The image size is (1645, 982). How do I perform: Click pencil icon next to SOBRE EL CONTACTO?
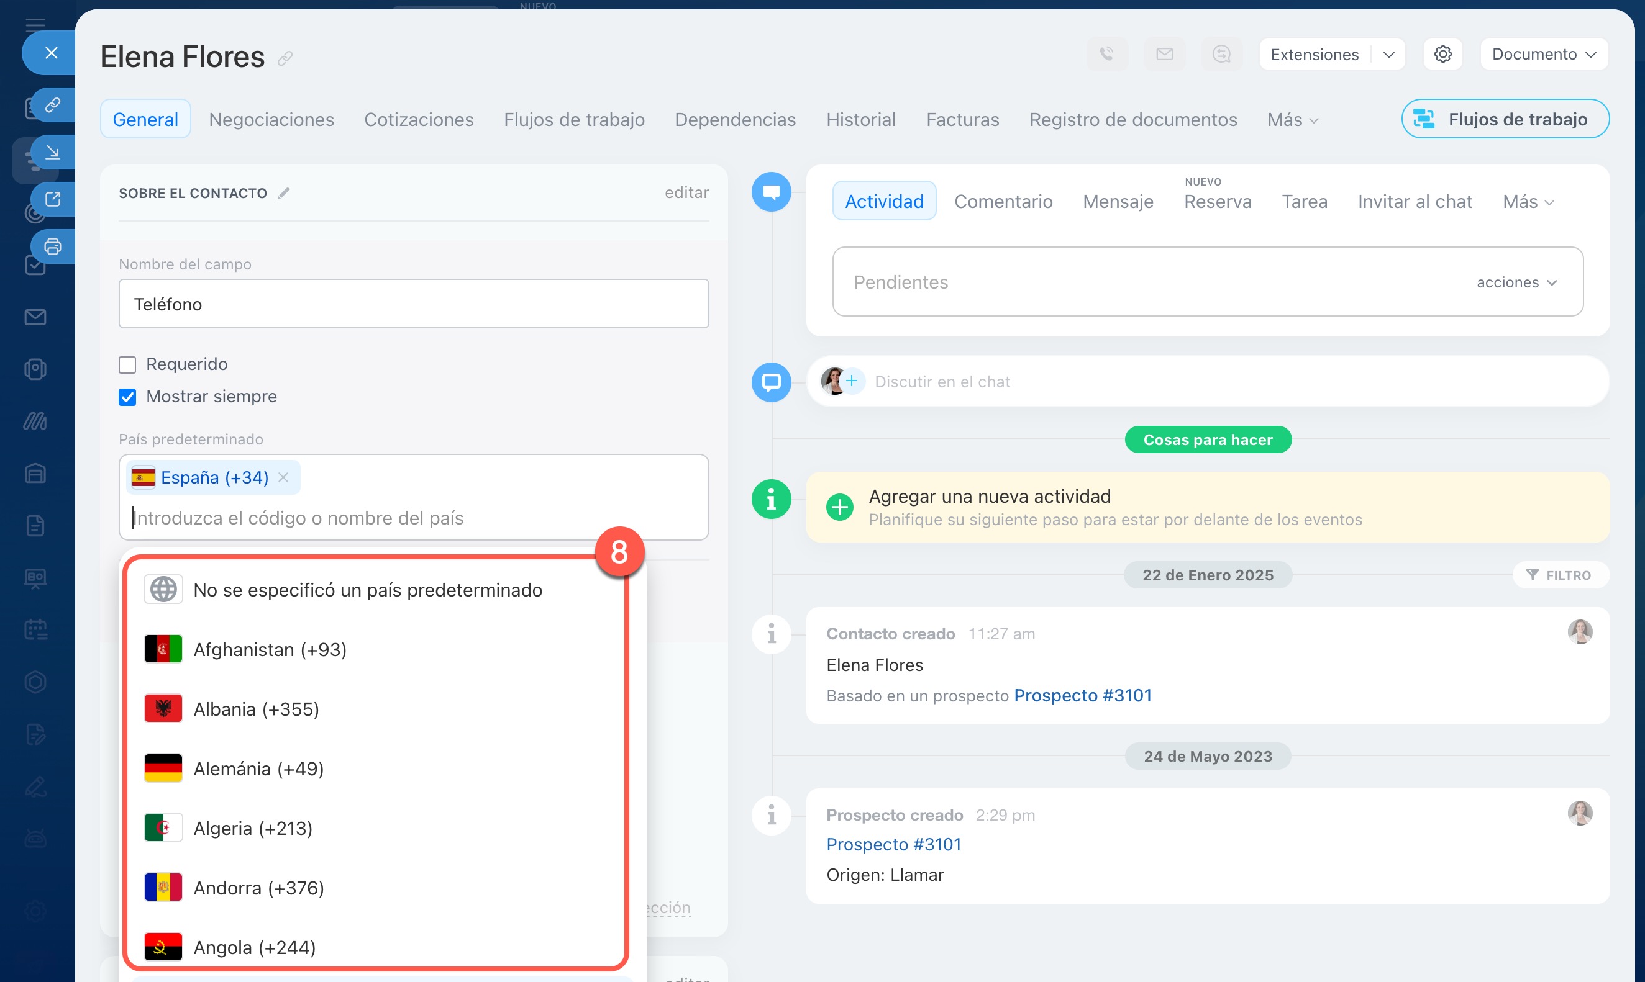tap(283, 193)
